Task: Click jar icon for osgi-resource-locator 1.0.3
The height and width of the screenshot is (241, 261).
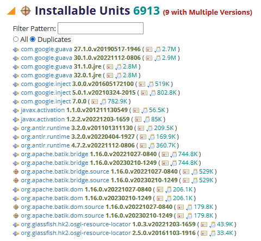Action: tap(213, 225)
